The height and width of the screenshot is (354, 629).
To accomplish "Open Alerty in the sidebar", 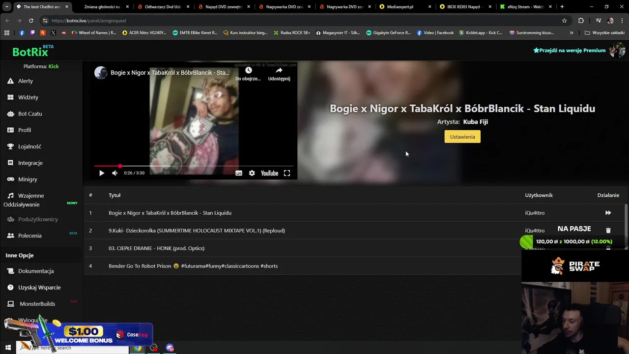I will pyautogui.click(x=26, y=81).
